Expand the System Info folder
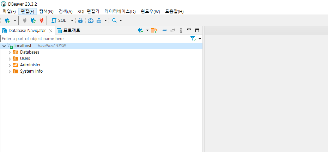The image size is (328, 152). [10, 72]
